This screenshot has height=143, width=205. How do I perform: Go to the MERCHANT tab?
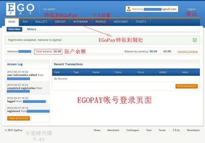pos(120,22)
